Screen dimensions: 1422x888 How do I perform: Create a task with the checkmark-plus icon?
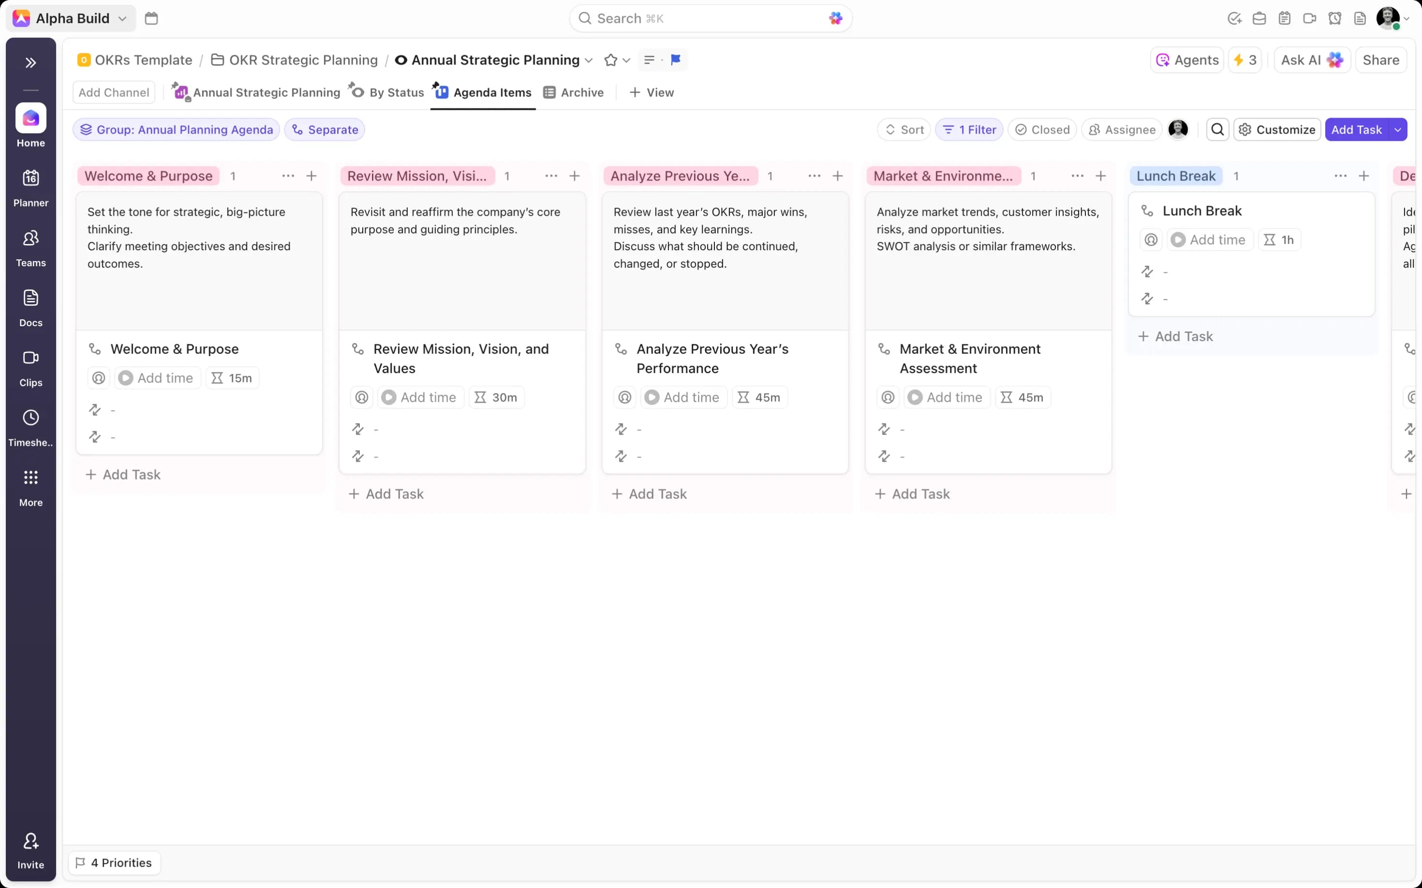1235,18
